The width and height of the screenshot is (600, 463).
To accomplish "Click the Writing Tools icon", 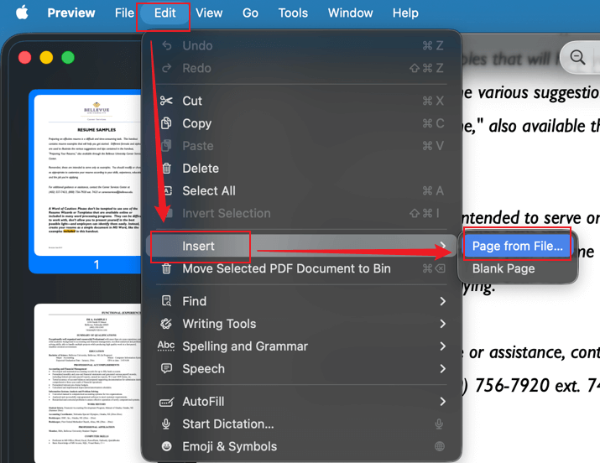I will pos(166,324).
